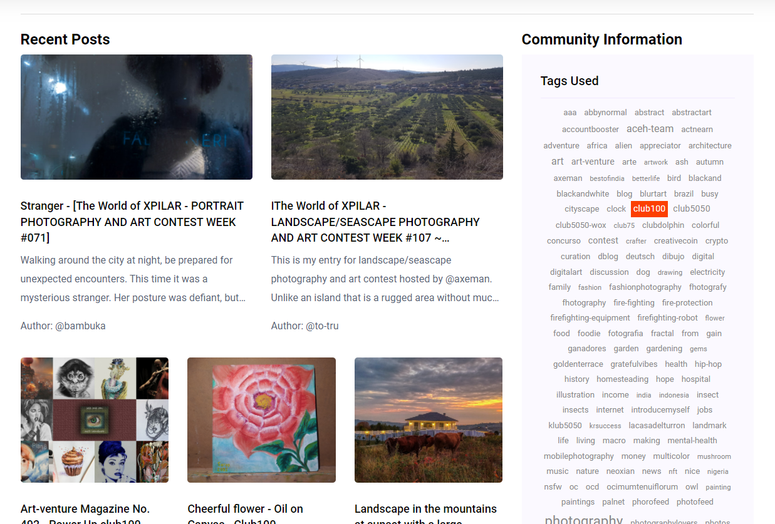This screenshot has height=524, width=775.
Task: Choose the introducemyself tag
Action: (660, 410)
